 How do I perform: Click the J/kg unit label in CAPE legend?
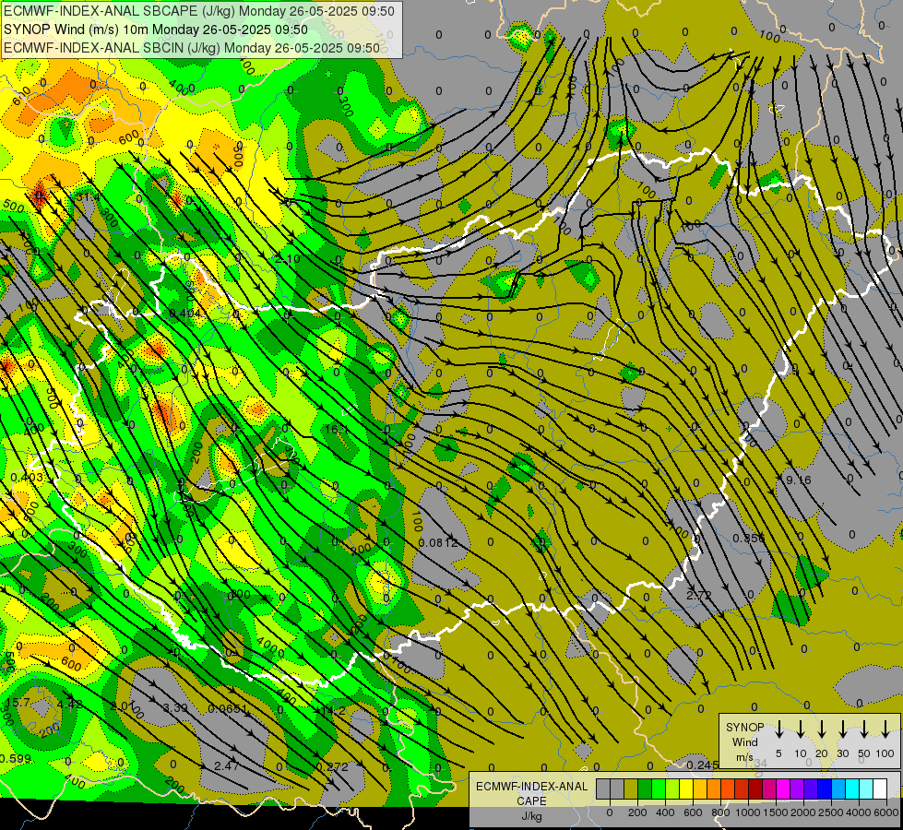coord(532,816)
